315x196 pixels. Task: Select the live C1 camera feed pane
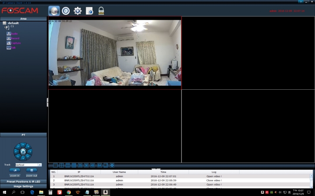115,53
